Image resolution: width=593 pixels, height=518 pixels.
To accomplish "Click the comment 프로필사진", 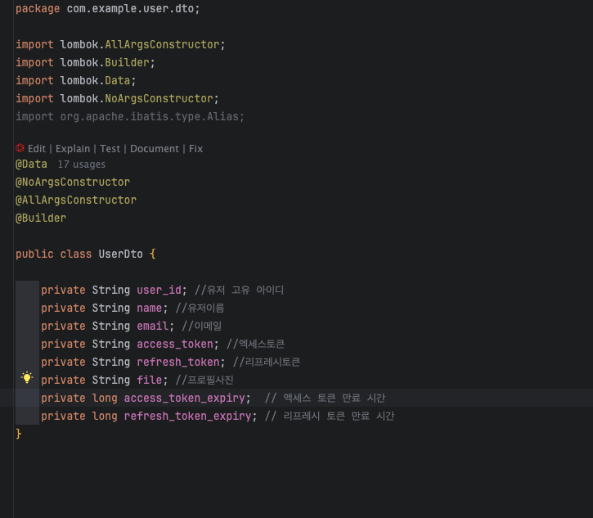I will point(204,380).
